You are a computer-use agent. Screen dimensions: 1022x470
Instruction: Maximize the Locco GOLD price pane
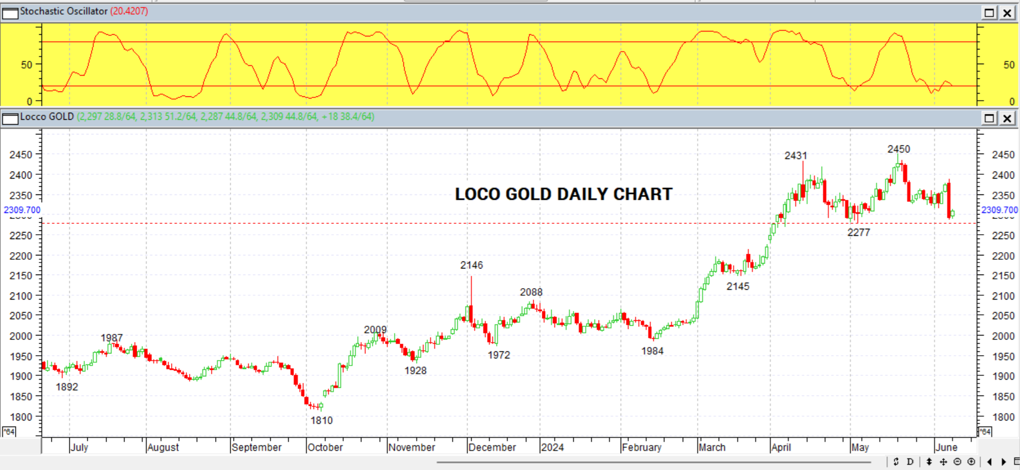tap(989, 118)
